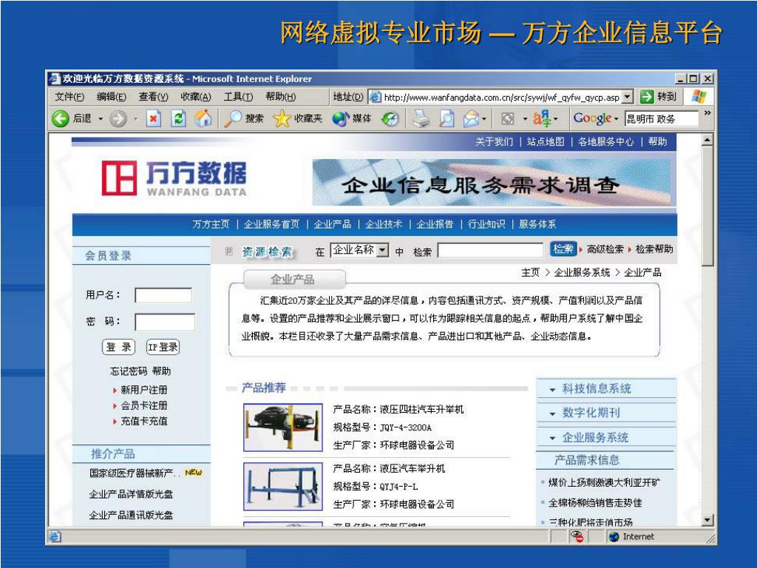Screen dimensions: 757x568
Task: Click the 登录 login button
Action: (x=118, y=347)
